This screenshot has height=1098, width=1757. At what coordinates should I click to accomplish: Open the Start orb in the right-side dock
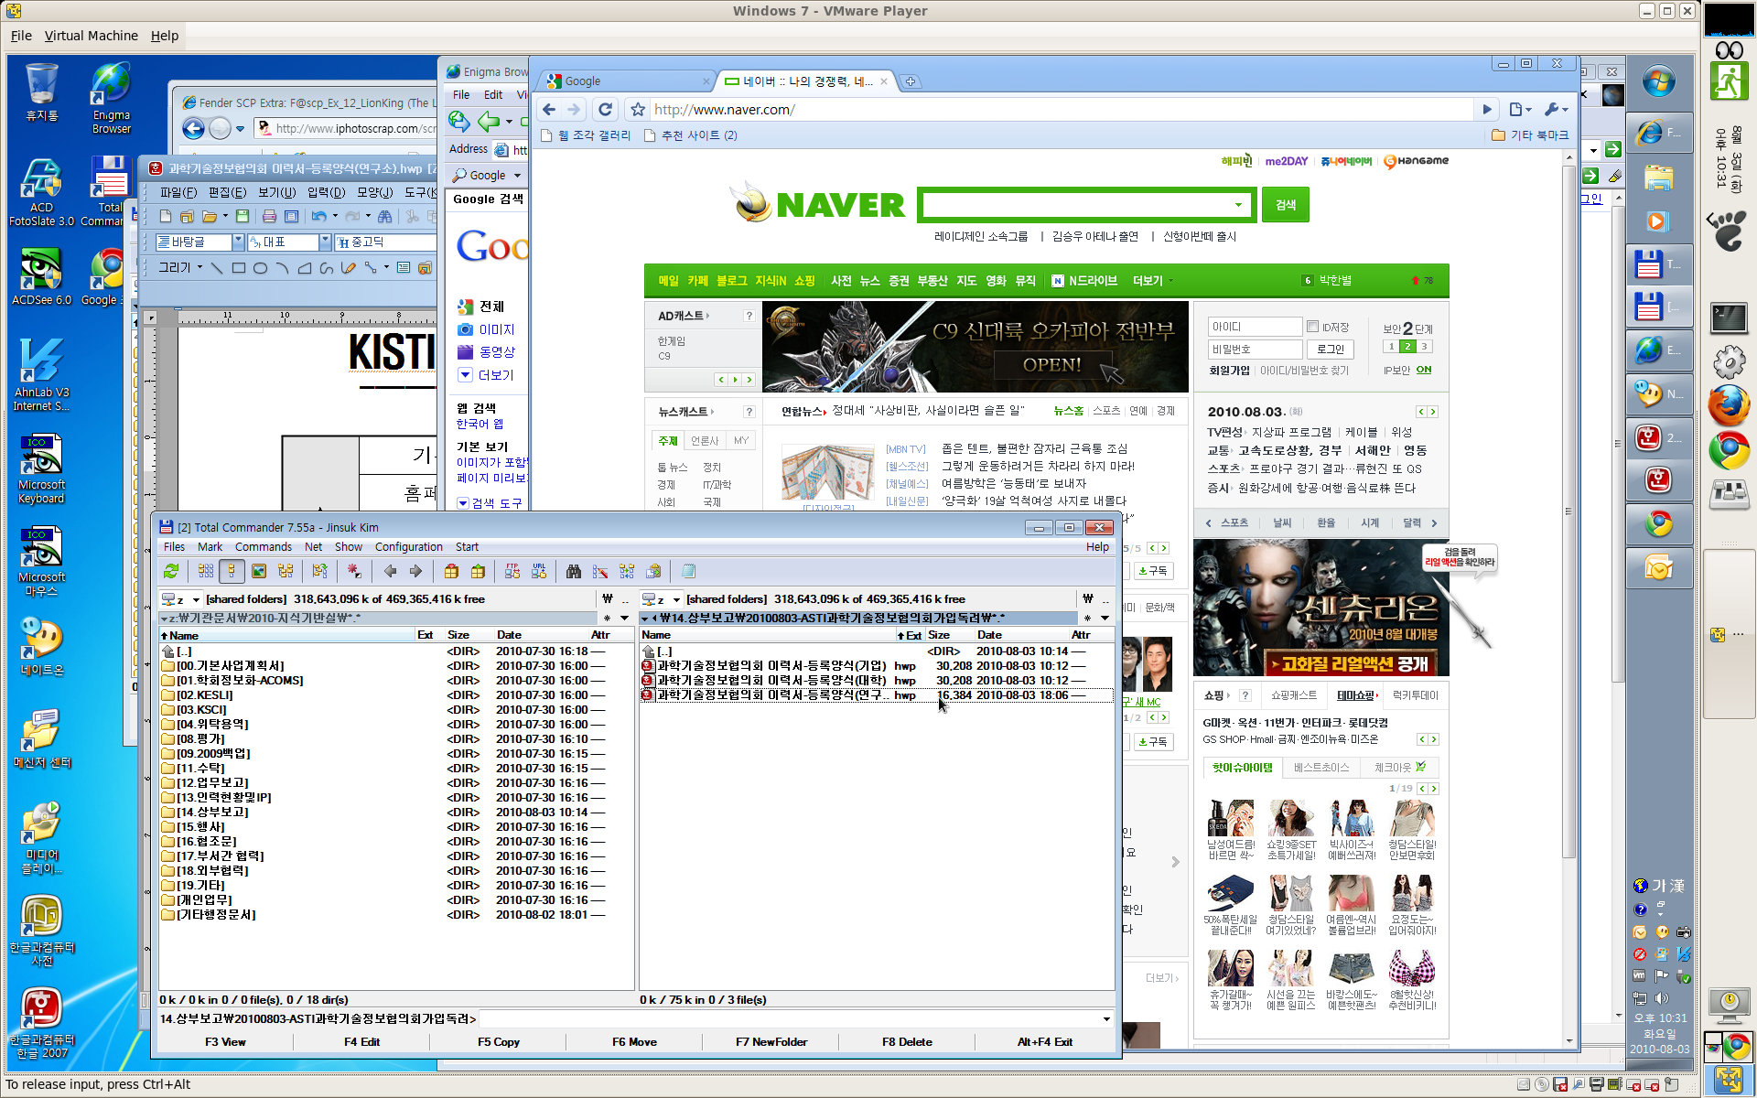click(x=1658, y=81)
